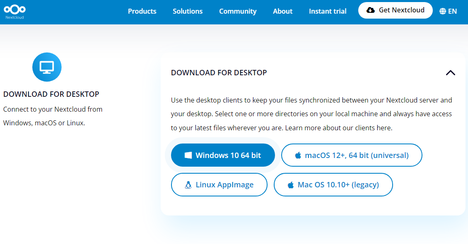468x244 pixels.
Task: Follow the 'Learn more about our clients here' link
Action: pyautogui.click(x=338, y=128)
